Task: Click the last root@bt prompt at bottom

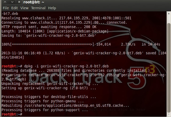Action: (x=12, y=114)
